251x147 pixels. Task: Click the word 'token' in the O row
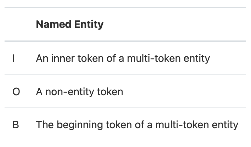point(110,92)
